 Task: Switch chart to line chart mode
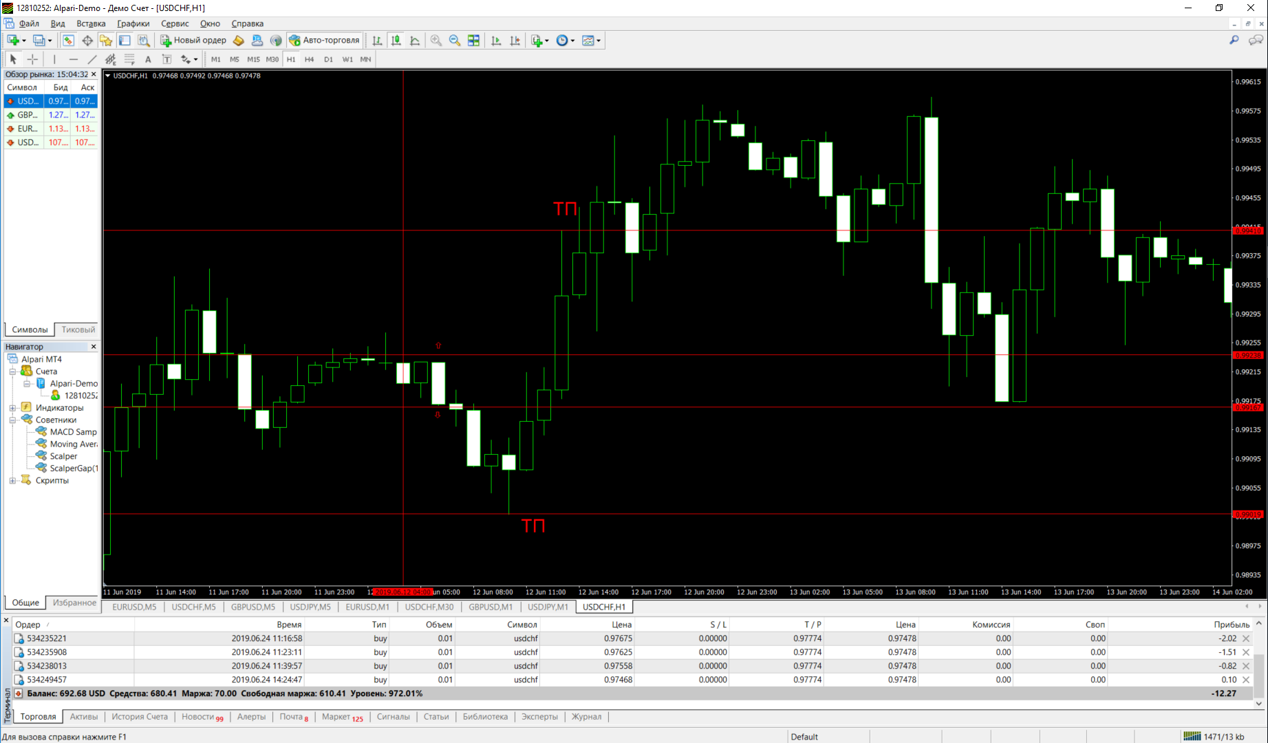click(x=415, y=41)
